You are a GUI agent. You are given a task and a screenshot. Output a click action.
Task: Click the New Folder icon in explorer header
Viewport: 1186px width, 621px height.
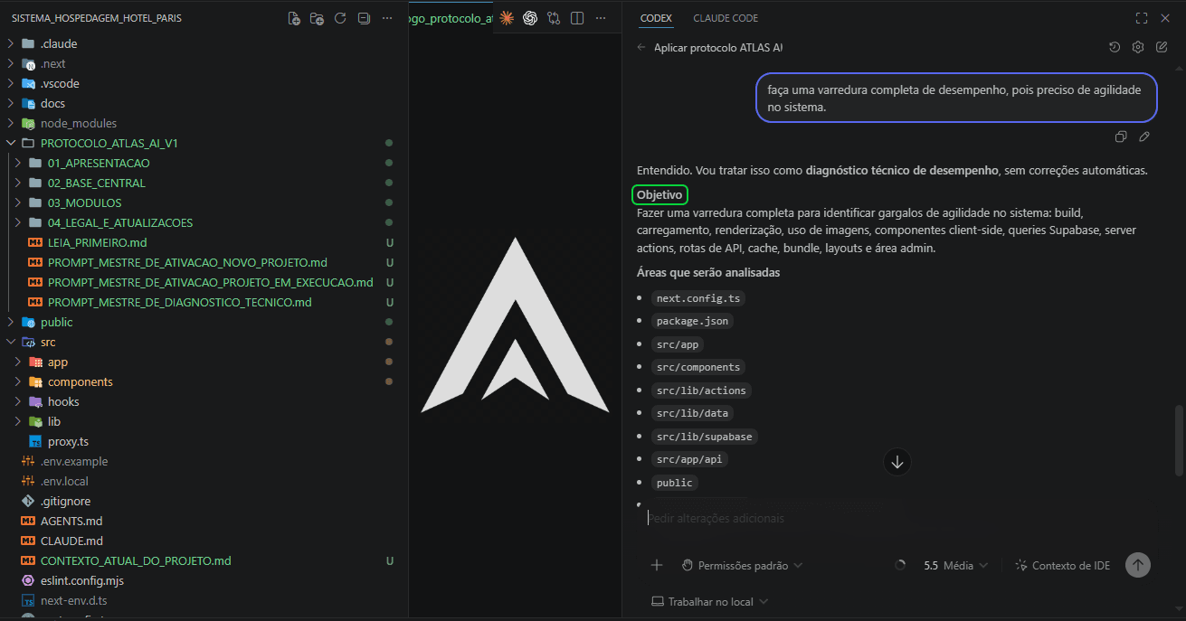click(317, 18)
